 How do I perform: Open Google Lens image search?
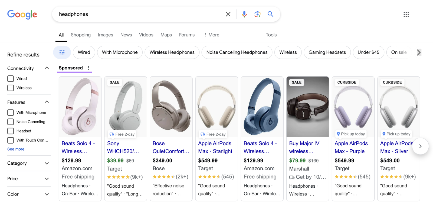[x=257, y=14]
